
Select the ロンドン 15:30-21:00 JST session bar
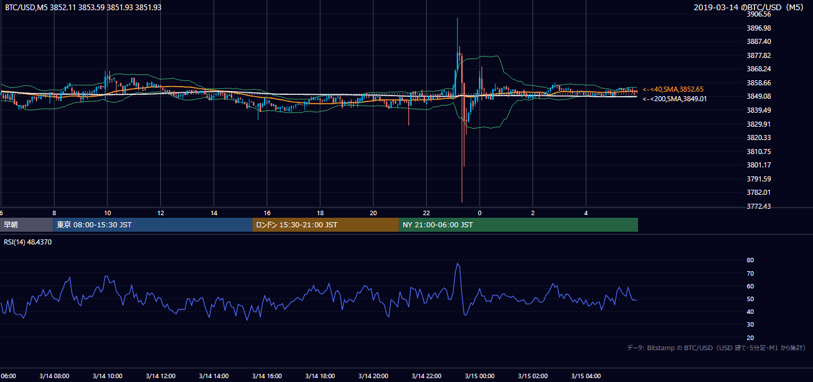coord(326,225)
